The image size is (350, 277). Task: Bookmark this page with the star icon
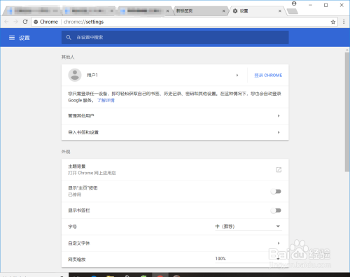[333, 22]
